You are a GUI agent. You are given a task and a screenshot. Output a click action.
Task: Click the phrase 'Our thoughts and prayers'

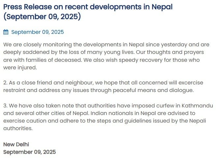(187, 52)
